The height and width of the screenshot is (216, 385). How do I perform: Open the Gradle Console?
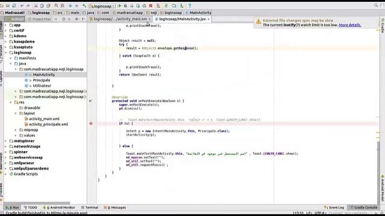tap(363, 208)
